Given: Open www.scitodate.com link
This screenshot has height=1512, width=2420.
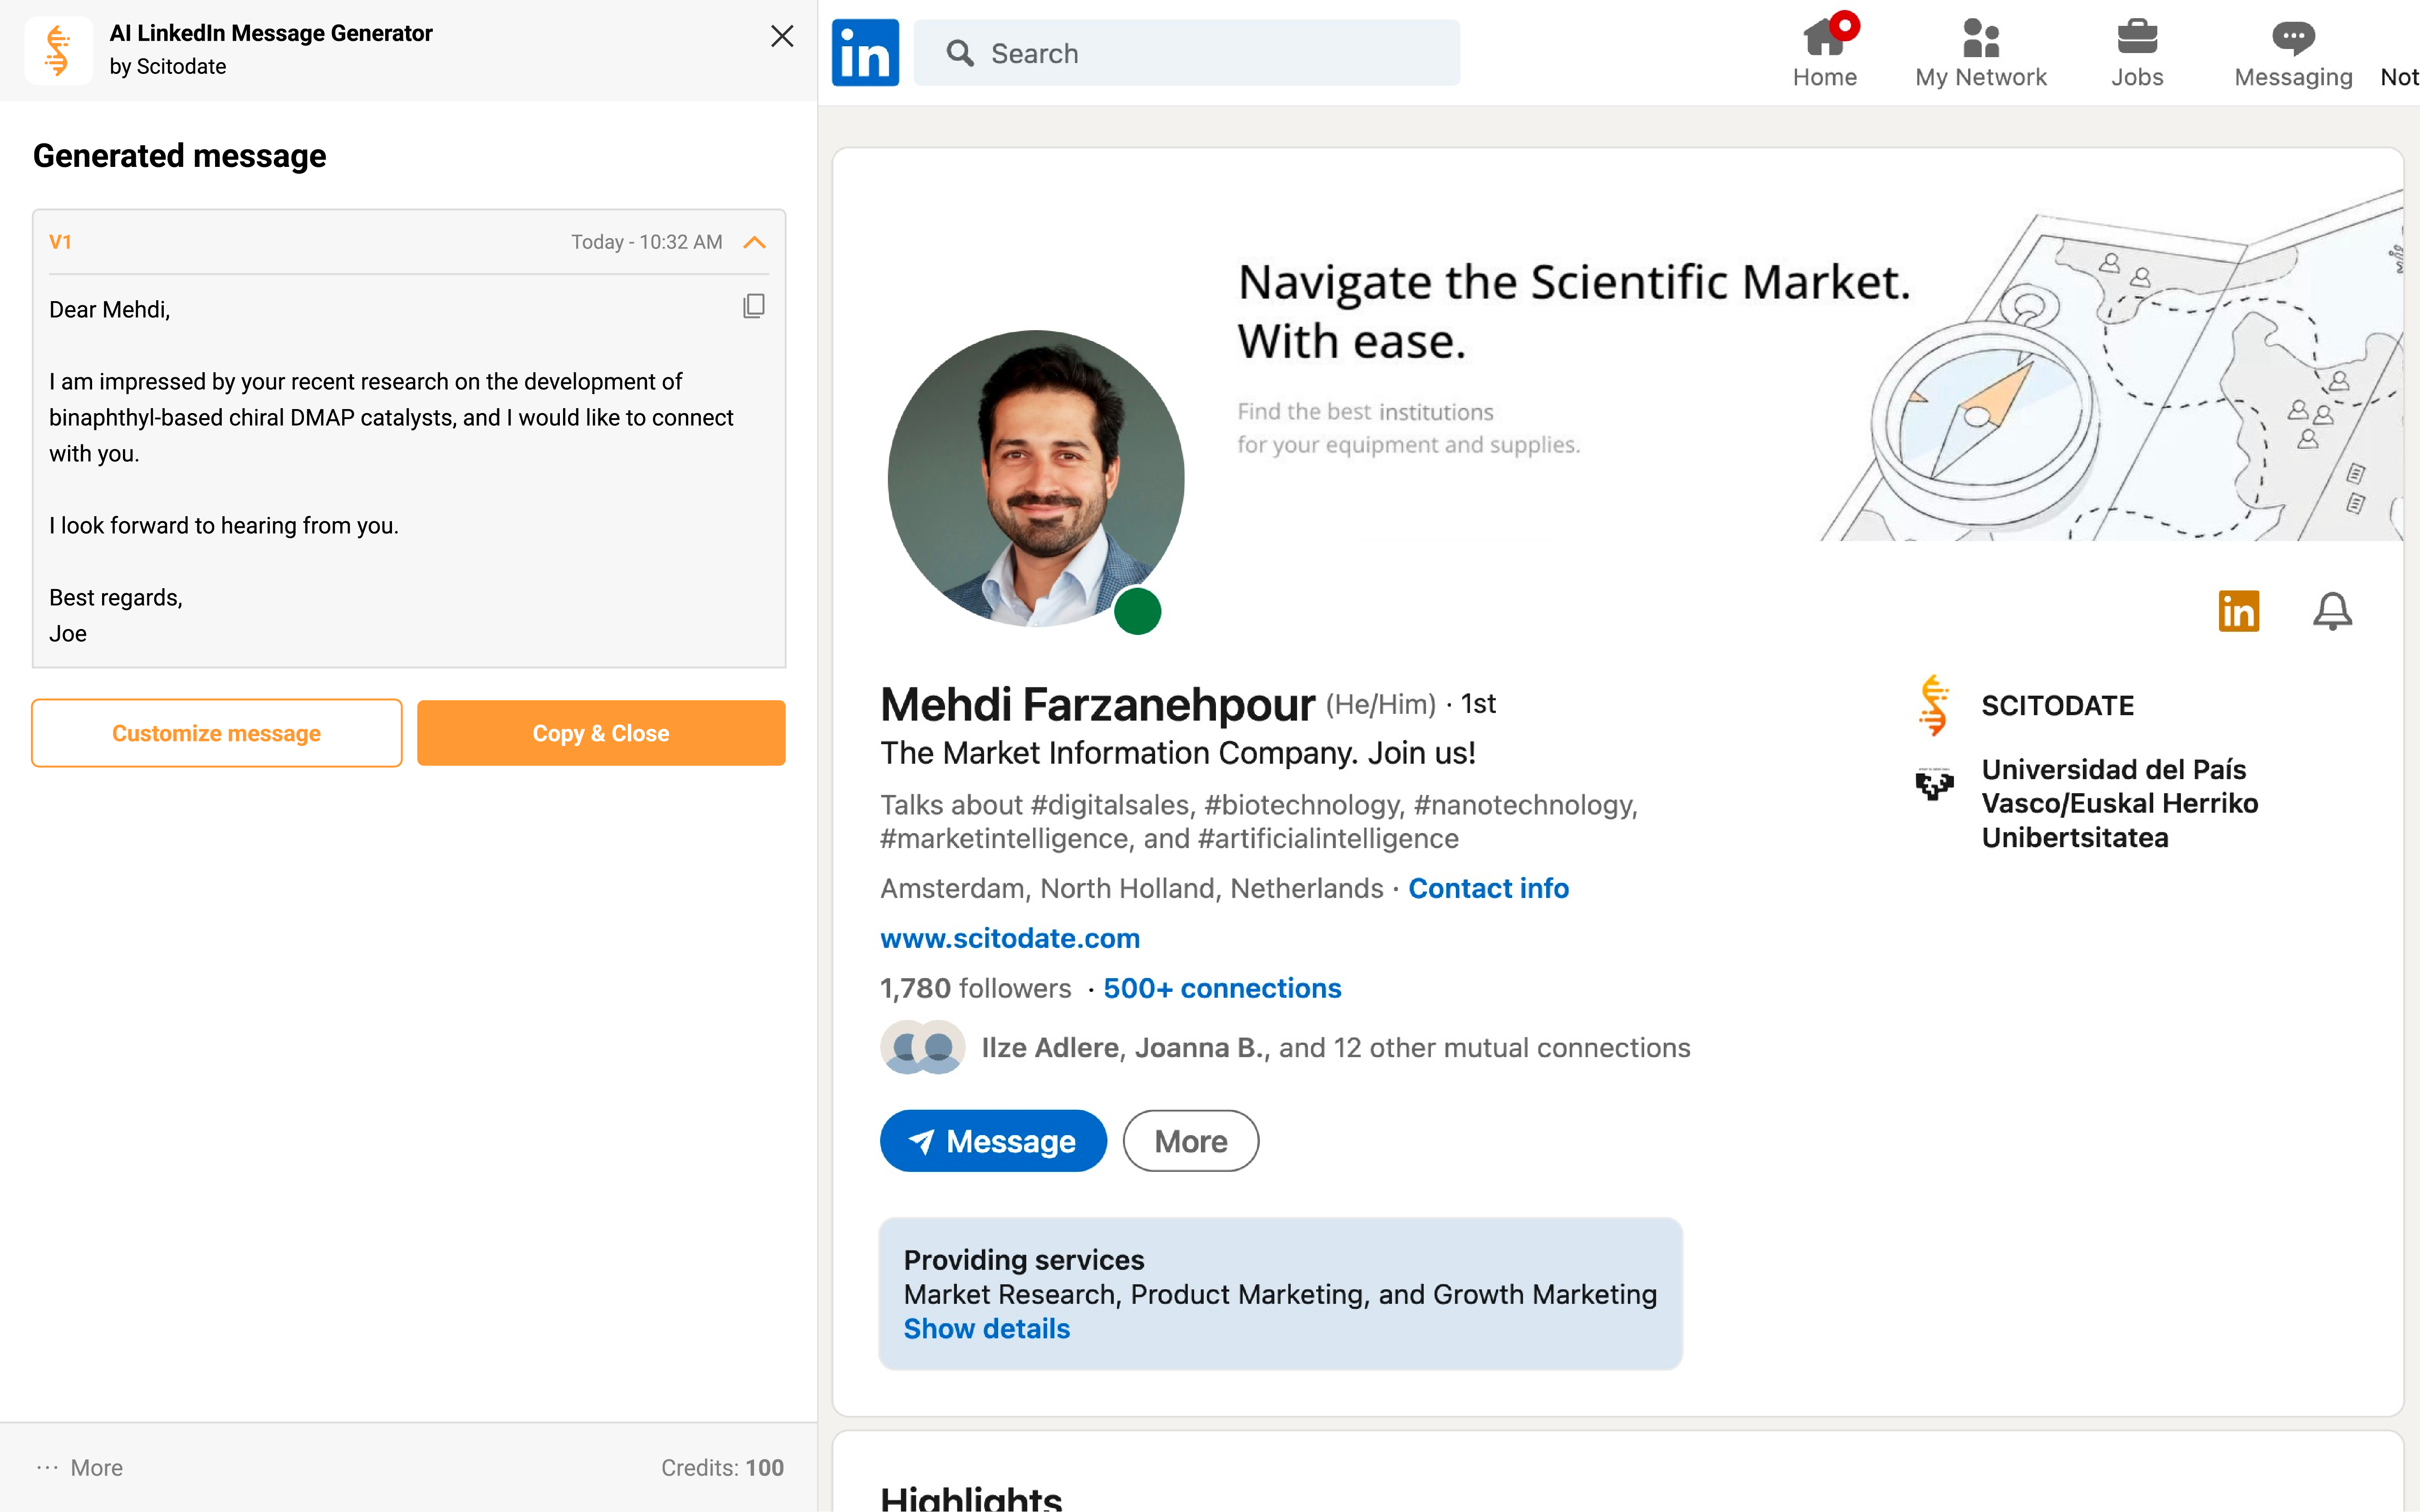Looking at the screenshot, I should click(1009, 938).
